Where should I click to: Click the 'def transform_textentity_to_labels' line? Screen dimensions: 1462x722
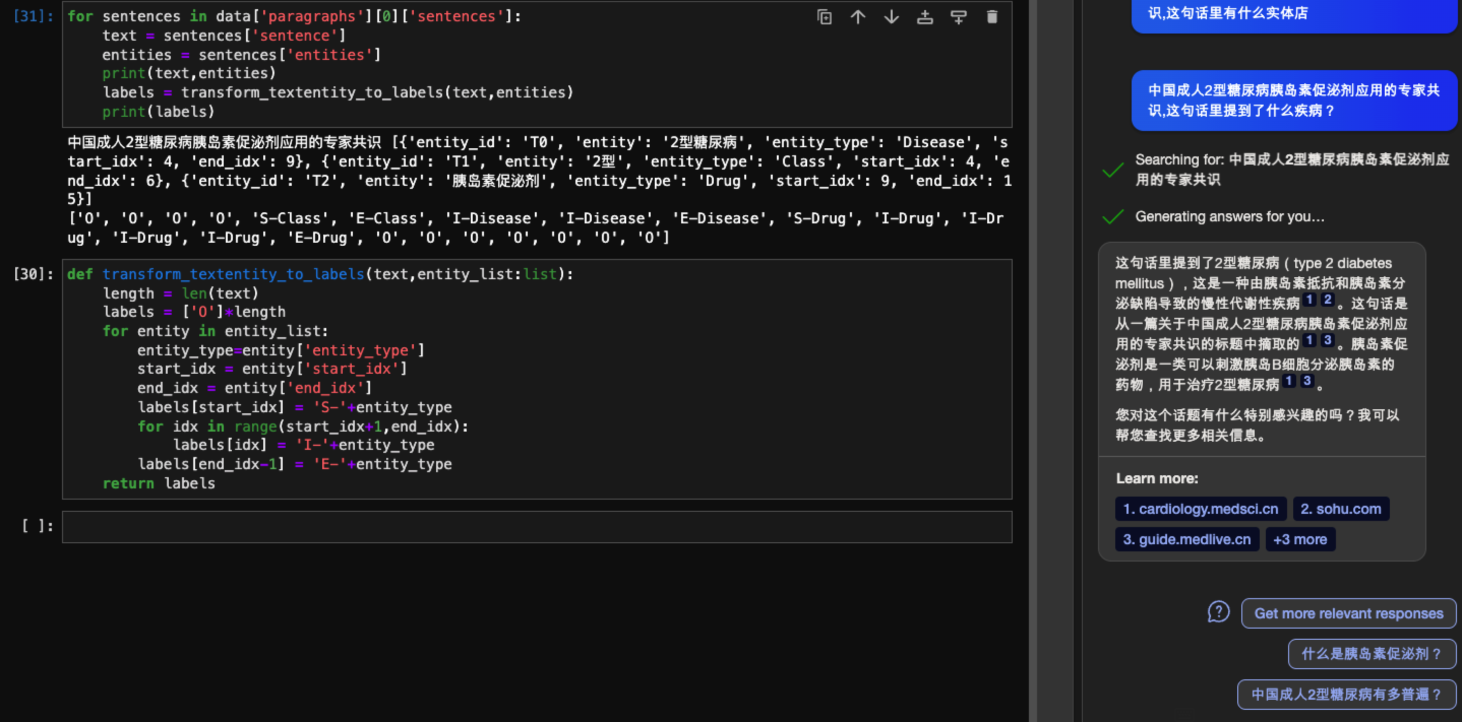pos(320,274)
